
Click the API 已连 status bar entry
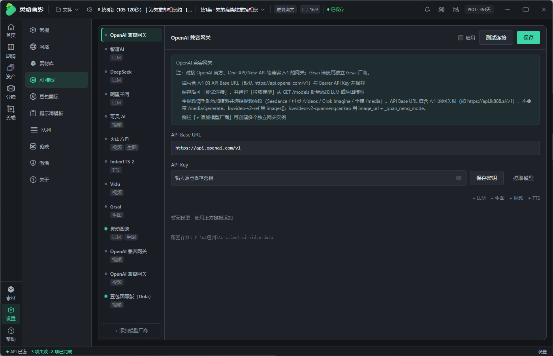point(16,352)
